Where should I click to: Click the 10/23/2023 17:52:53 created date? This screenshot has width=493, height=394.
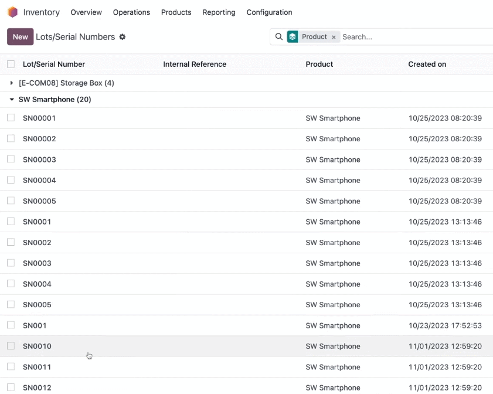coord(445,326)
